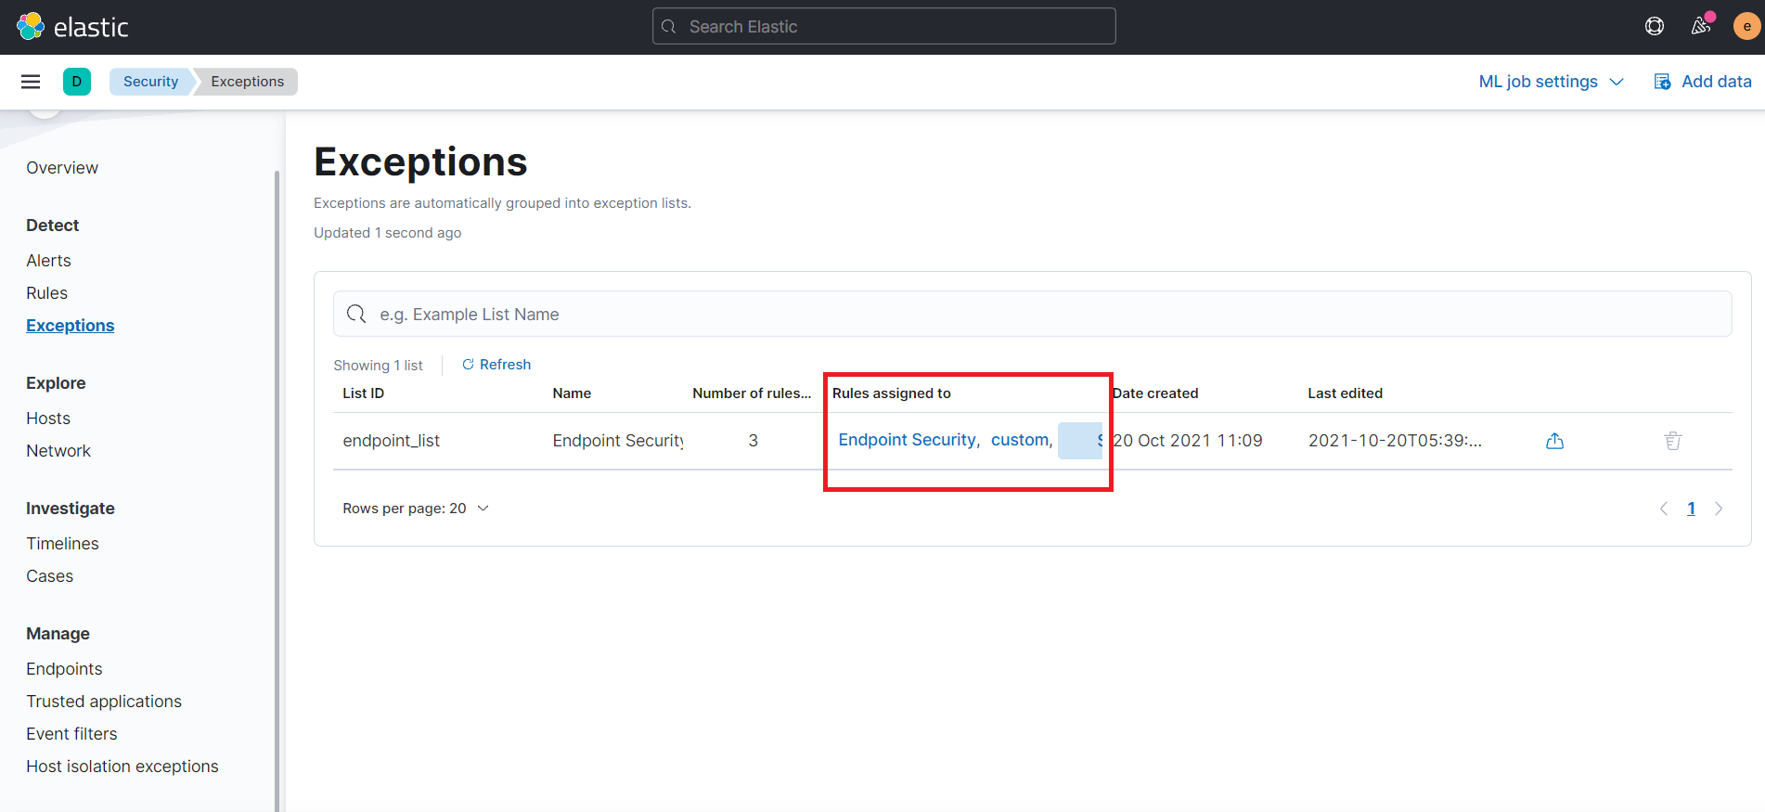1765x812 pixels.
Task: Click the Security breadcrumb
Action: click(150, 82)
